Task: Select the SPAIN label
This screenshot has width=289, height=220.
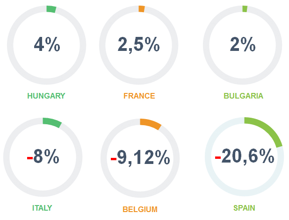Action: (244, 208)
